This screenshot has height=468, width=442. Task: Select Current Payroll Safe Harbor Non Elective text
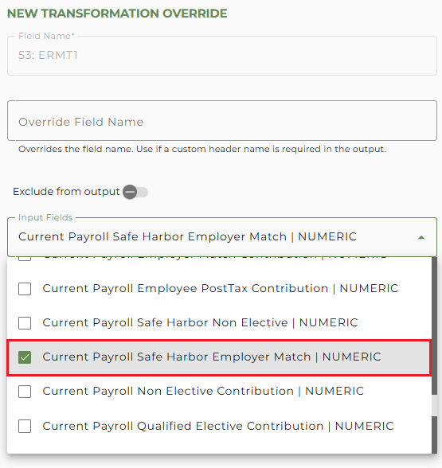point(200,322)
